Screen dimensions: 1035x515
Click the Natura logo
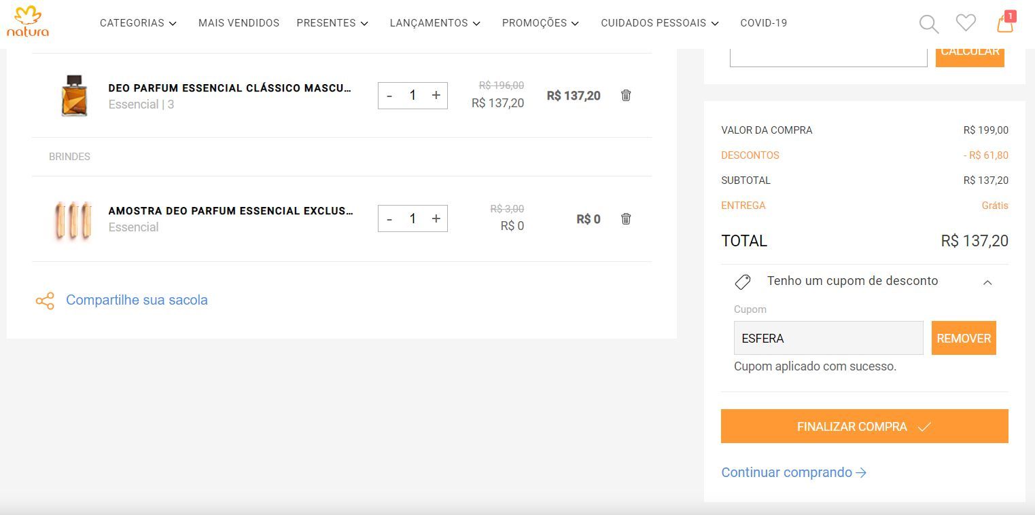click(28, 22)
